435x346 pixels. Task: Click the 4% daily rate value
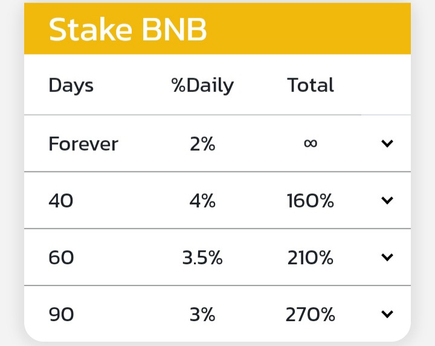202,200
